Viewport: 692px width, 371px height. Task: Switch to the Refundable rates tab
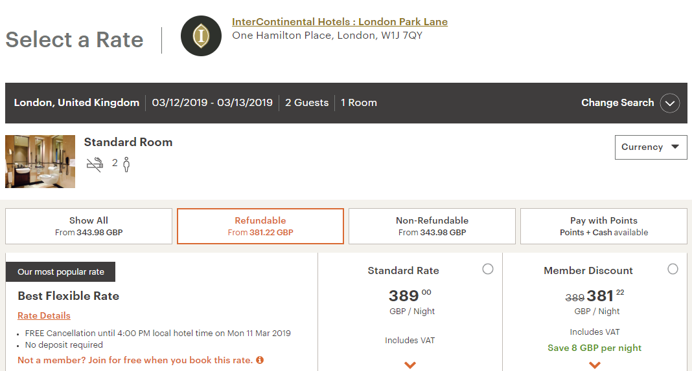[x=260, y=226]
